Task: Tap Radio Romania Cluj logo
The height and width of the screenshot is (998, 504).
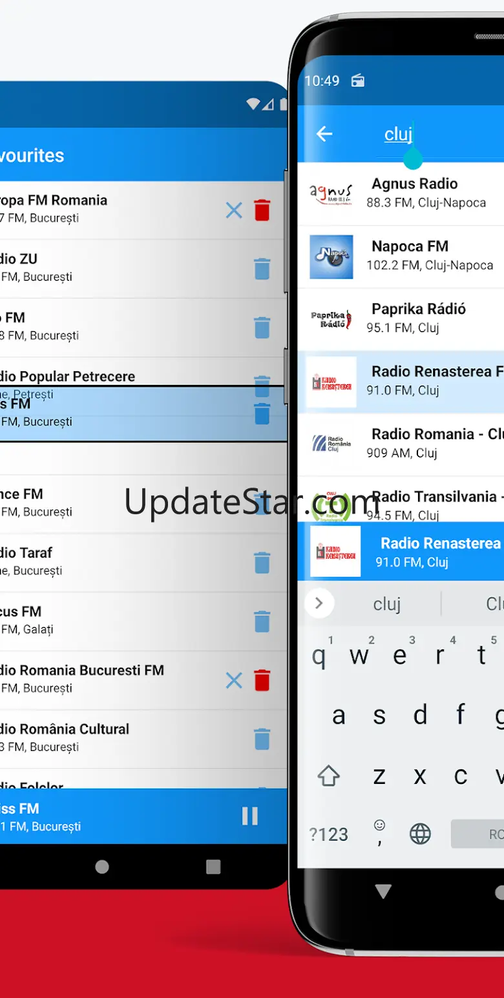Action: [x=331, y=444]
